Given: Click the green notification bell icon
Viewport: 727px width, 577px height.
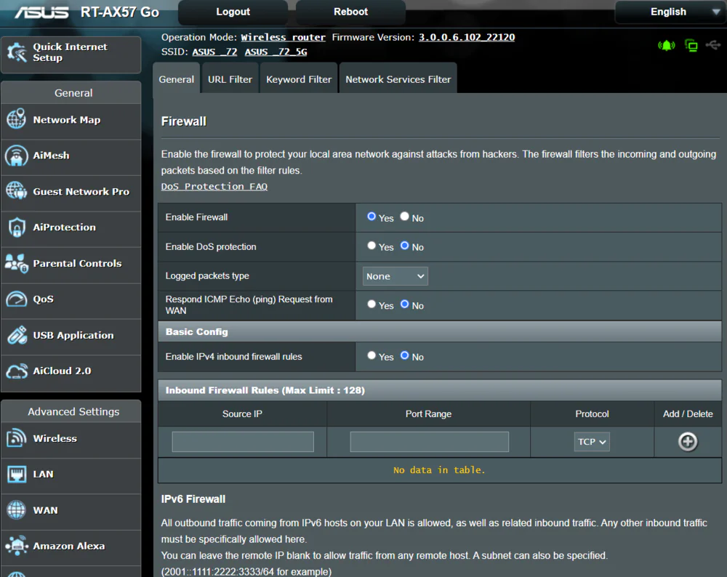Looking at the screenshot, I should 666,45.
